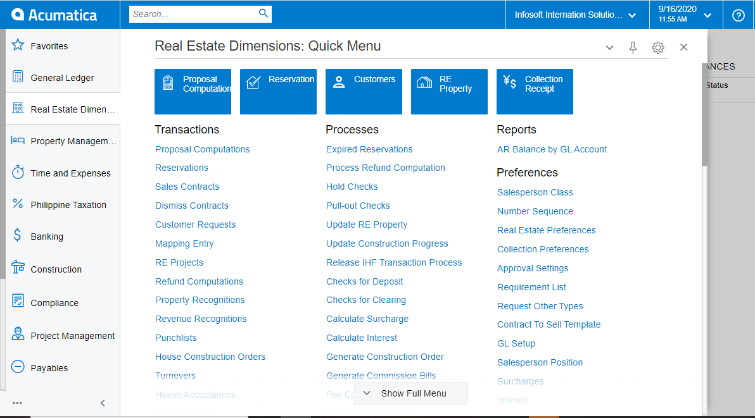Select General Ledger workspace

point(62,78)
